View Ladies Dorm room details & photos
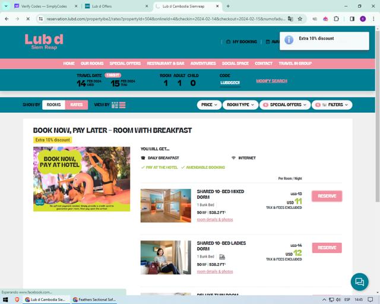Viewport: 380px width, 304px height. 215,271
